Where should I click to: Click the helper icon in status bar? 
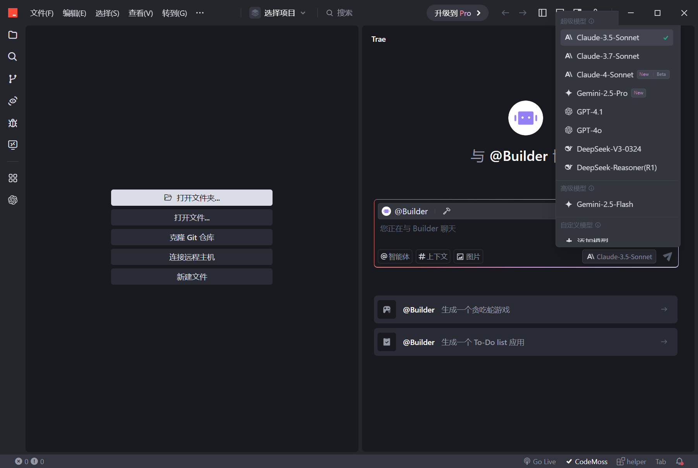(620, 461)
